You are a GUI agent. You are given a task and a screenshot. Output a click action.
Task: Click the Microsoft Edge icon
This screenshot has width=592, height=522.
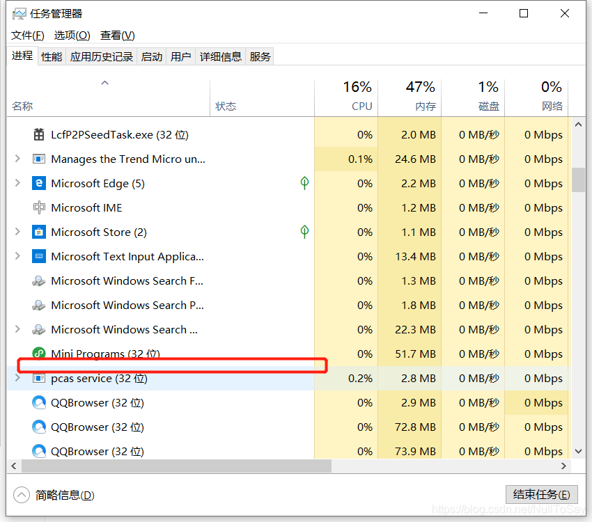click(x=39, y=183)
